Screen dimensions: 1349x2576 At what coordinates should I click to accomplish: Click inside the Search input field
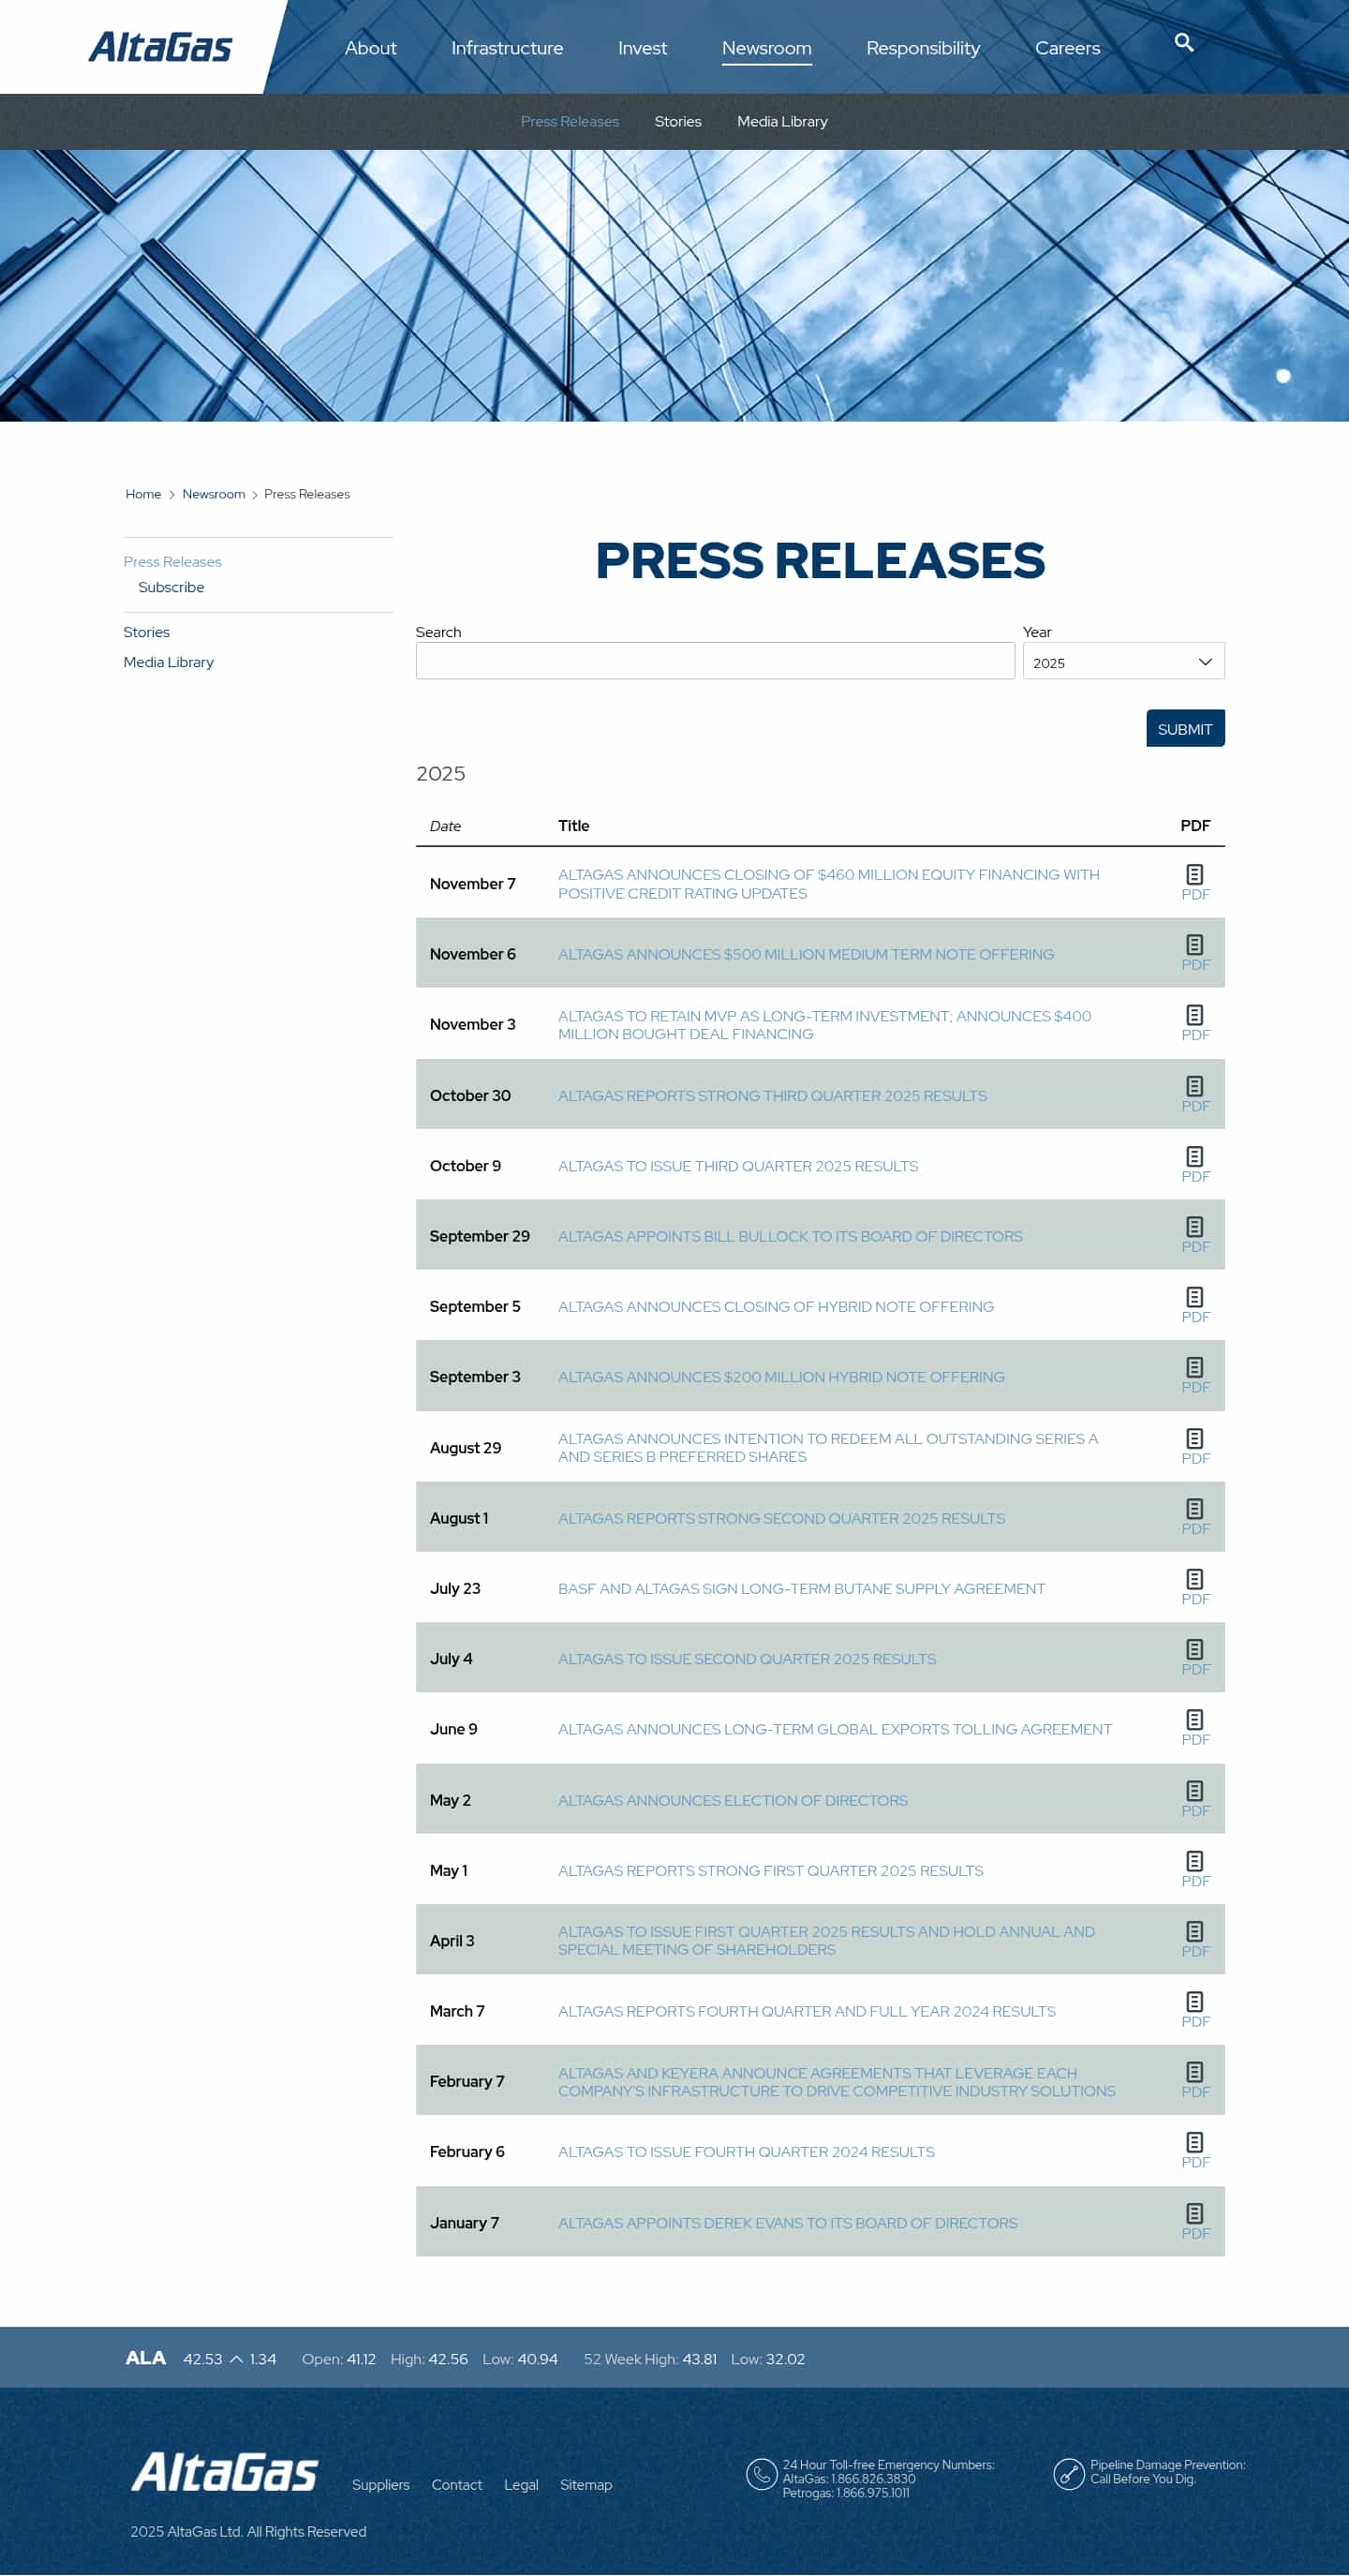pos(714,661)
